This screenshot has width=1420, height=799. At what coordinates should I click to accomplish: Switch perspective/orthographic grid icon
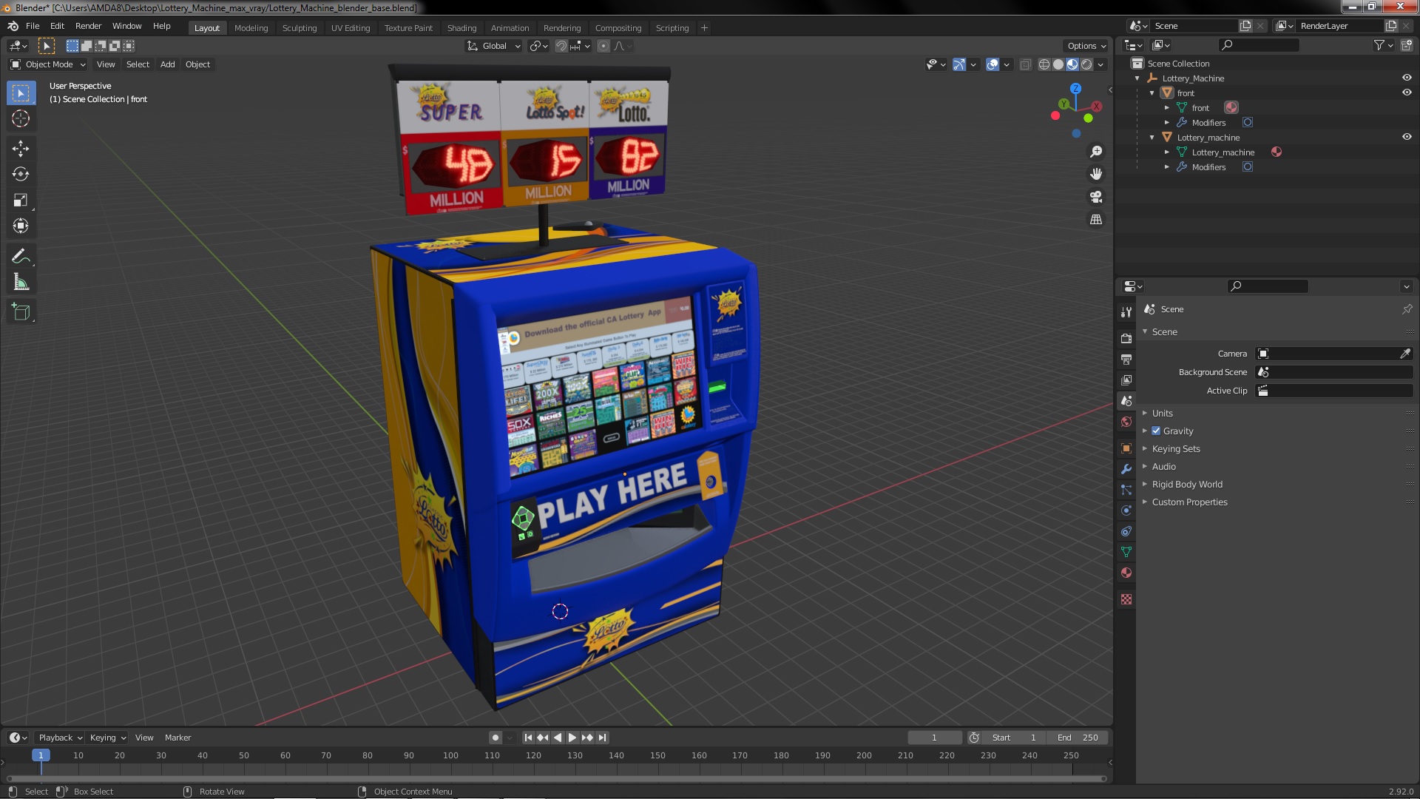(x=1096, y=220)
